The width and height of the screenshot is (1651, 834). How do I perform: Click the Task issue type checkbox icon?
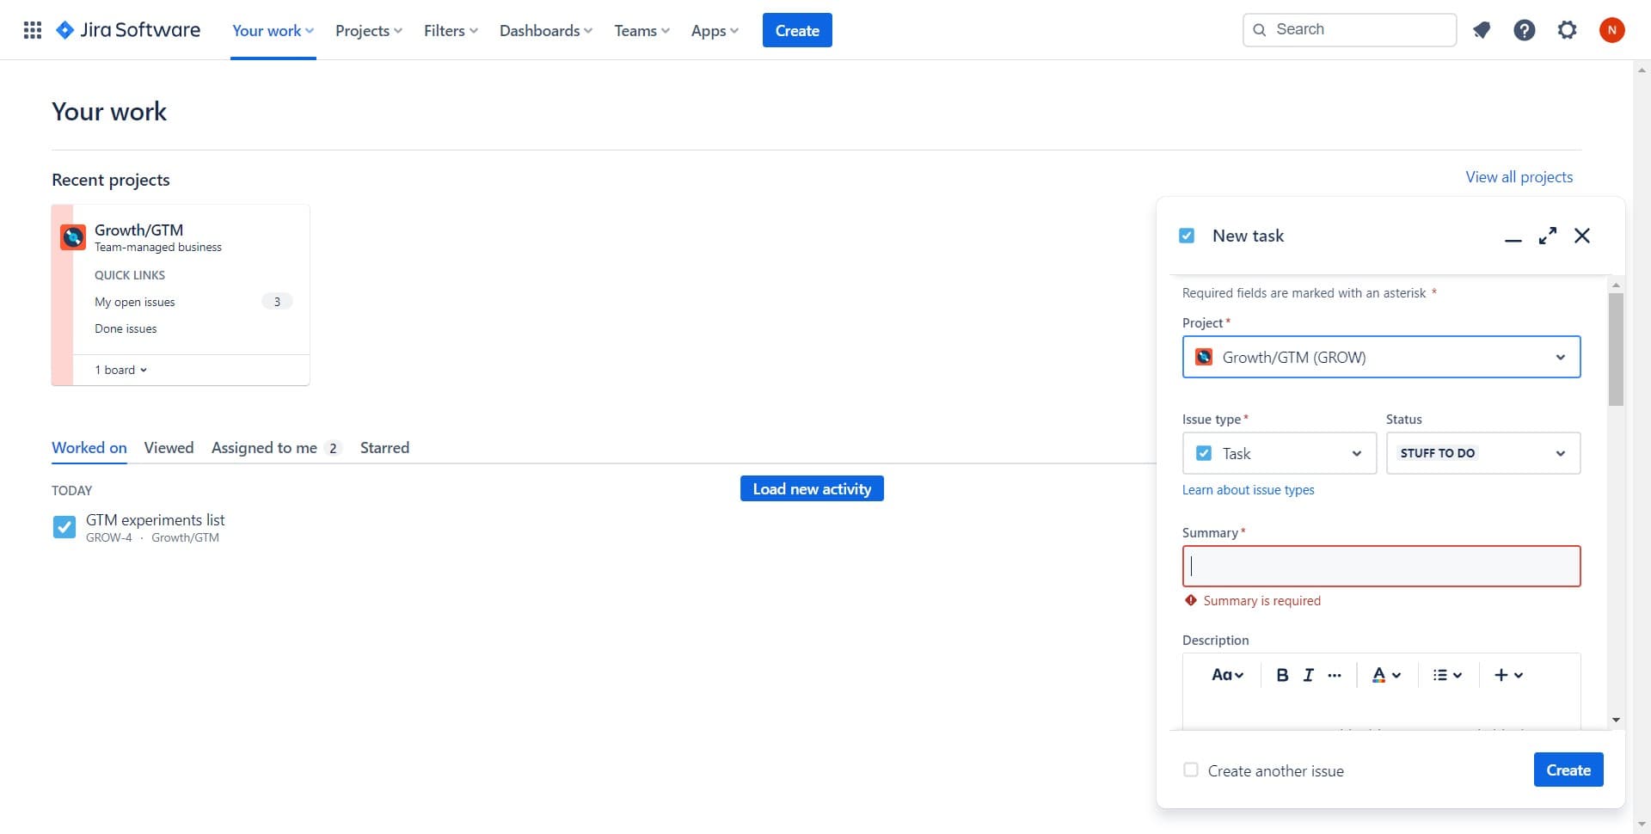click(x=1204, y=453)
